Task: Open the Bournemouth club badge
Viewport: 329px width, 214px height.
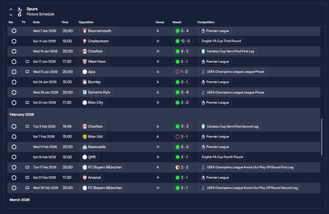Action: tap(85, 31)
